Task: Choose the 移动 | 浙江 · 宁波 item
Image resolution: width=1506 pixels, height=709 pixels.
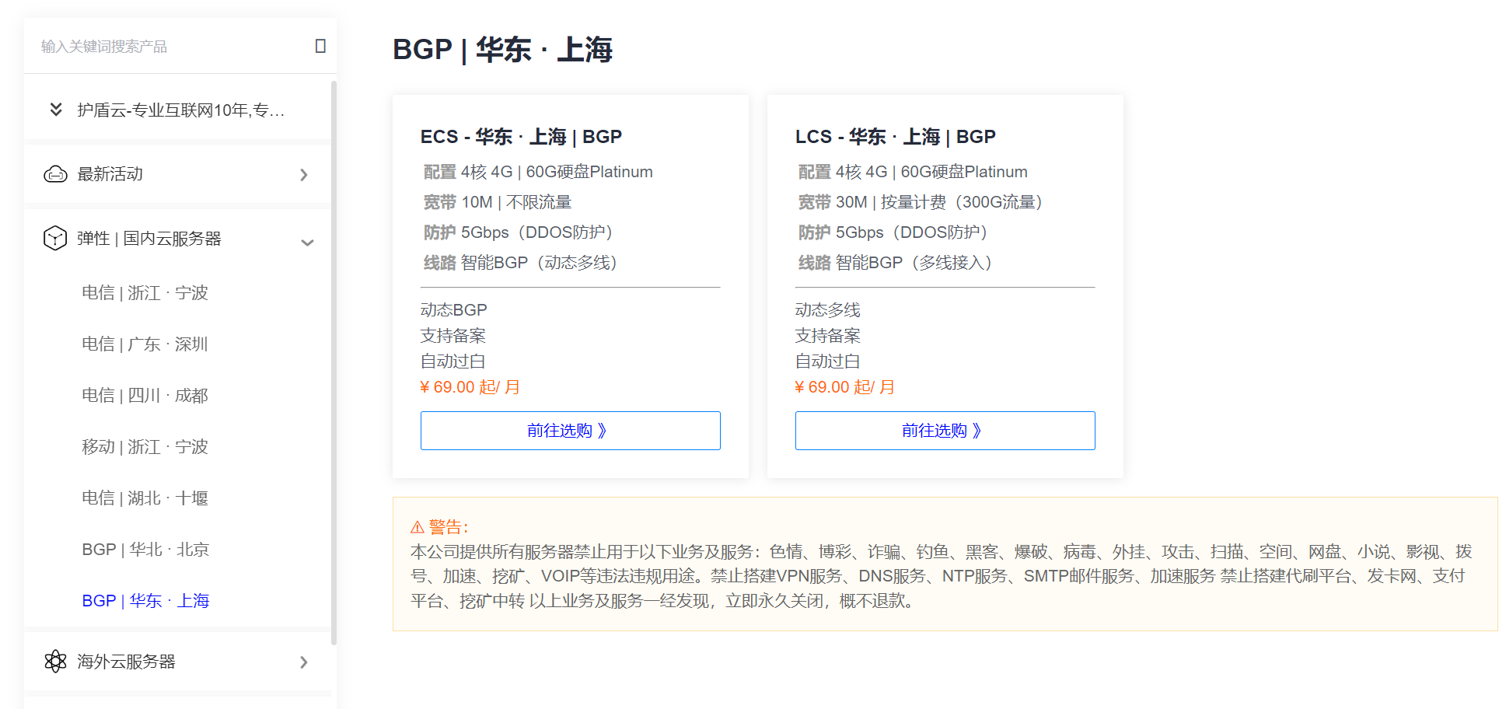Action: 145,446
